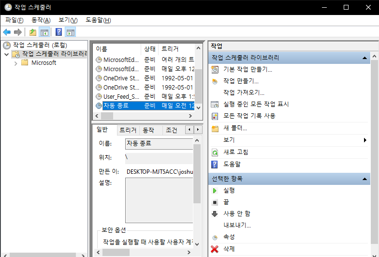
Task: Switch to the 동작 tab
Action: point(148,130)
